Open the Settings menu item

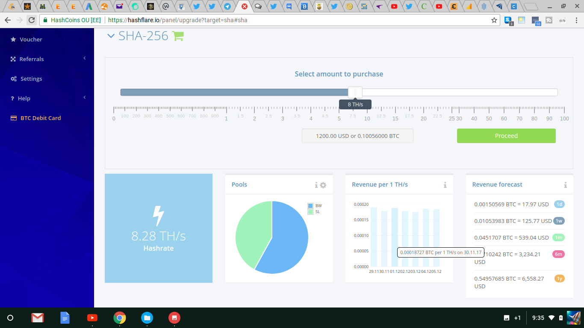pos(31,79)
